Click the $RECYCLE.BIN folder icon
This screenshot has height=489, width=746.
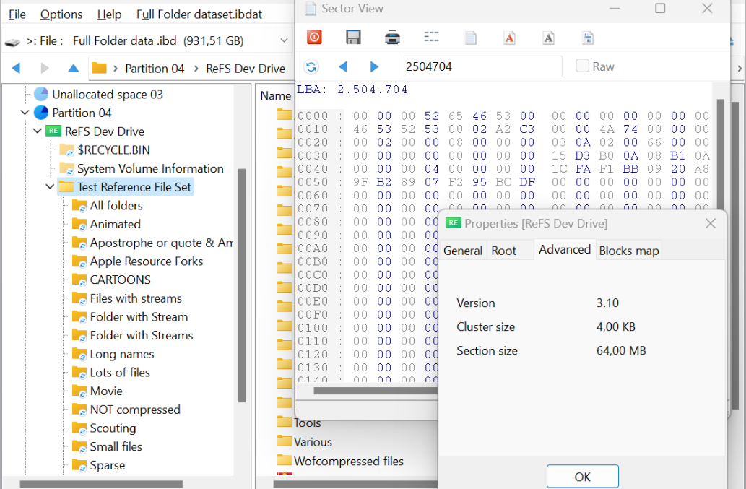tap(66, 150)
